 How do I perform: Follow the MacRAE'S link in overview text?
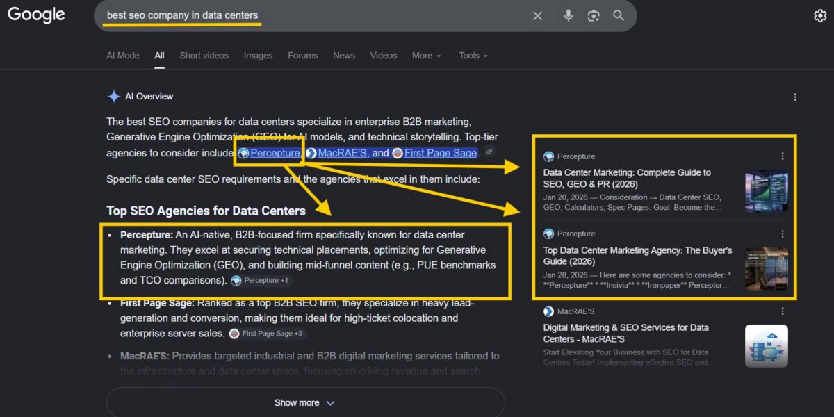(342, 153)
